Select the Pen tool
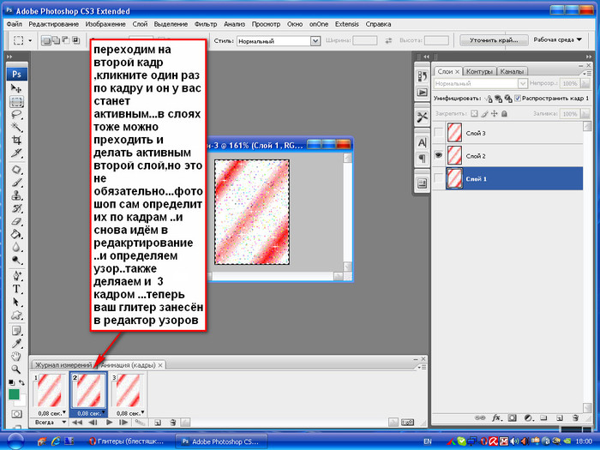 [x=16, y=276]
